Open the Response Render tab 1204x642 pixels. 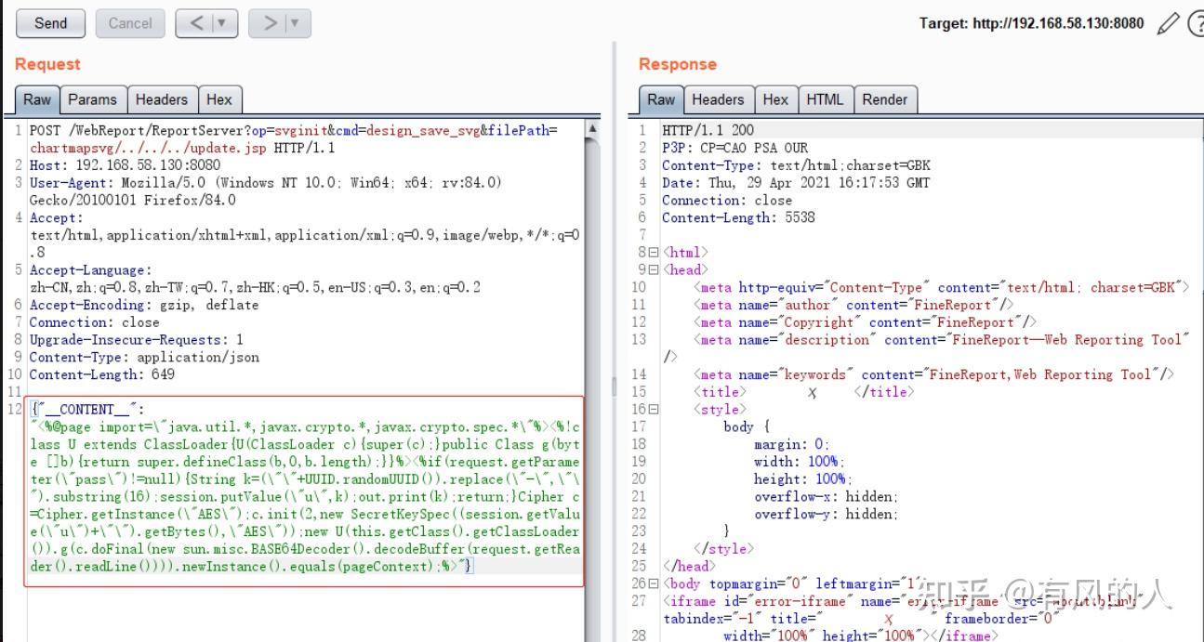pyautogui.click(x=885, y=99)
